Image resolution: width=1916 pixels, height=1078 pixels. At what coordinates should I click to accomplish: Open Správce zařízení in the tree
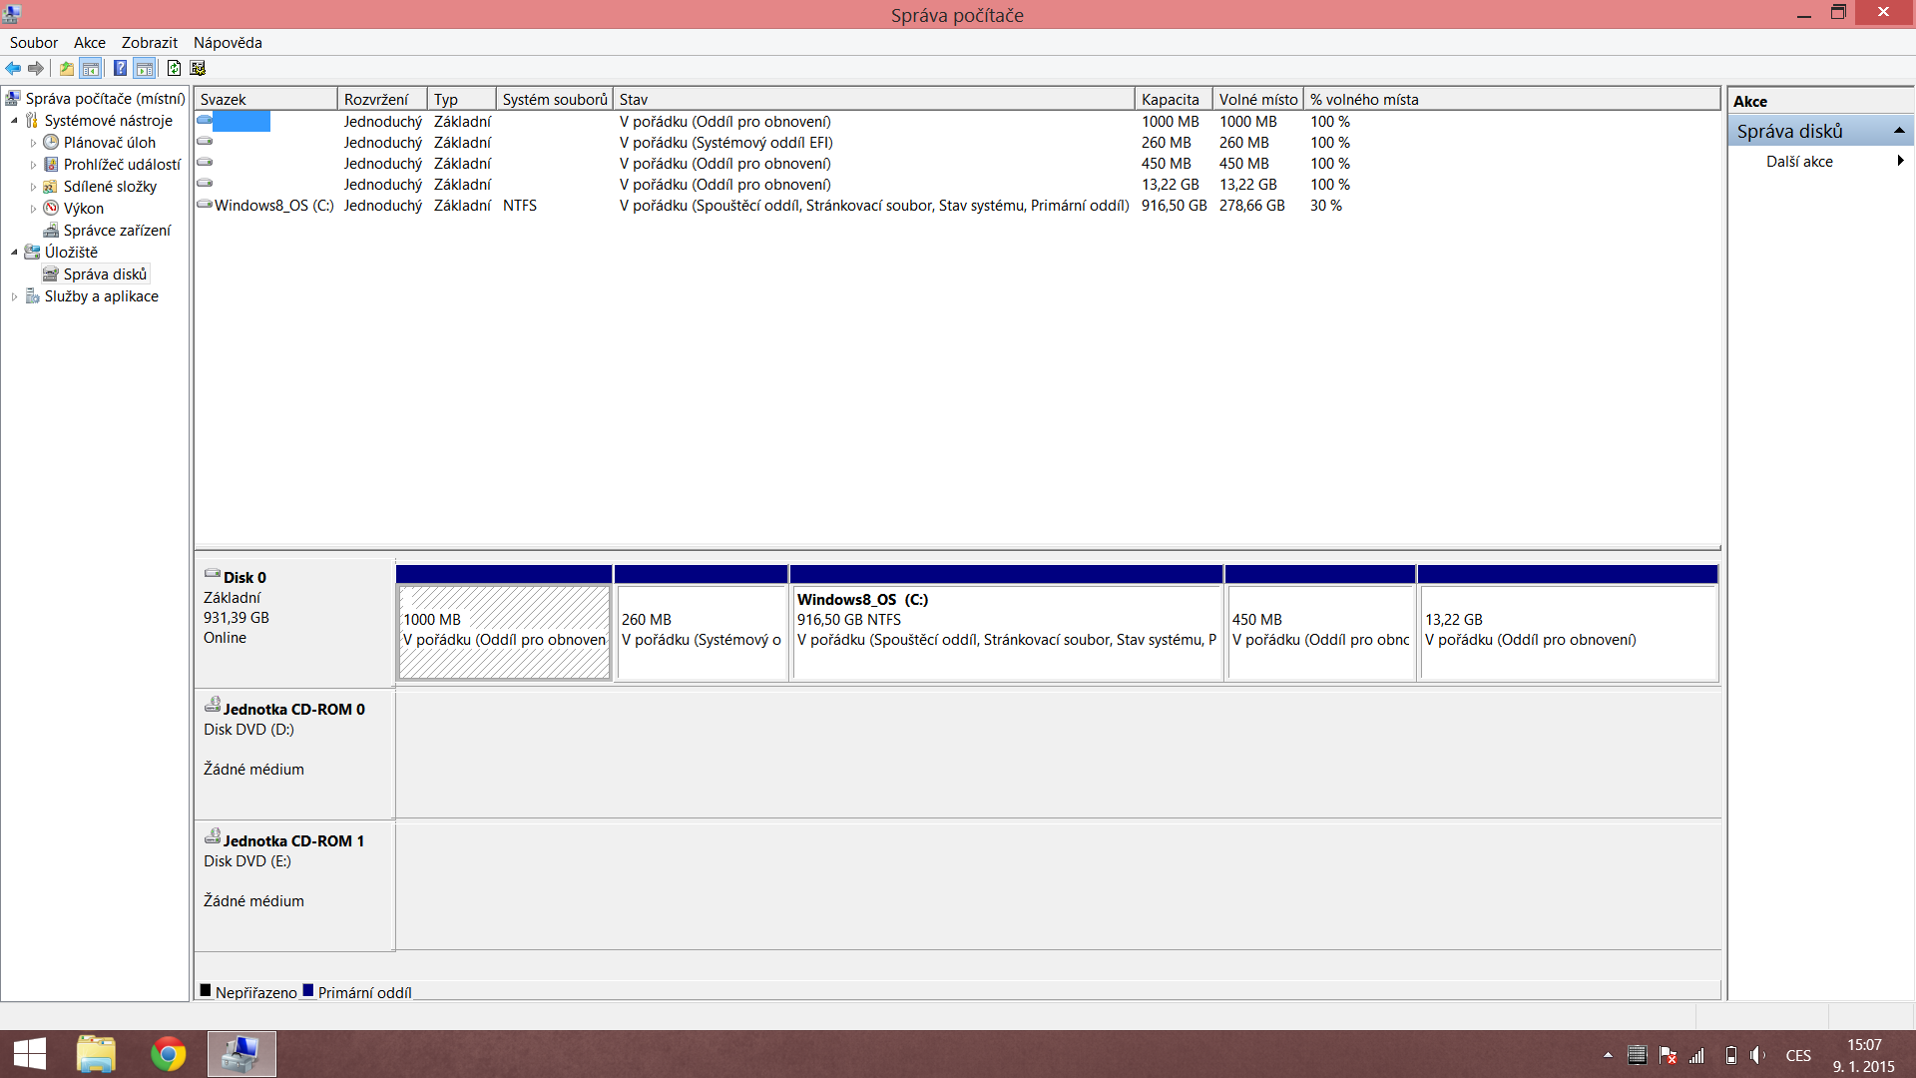click(x=117, y=231)
